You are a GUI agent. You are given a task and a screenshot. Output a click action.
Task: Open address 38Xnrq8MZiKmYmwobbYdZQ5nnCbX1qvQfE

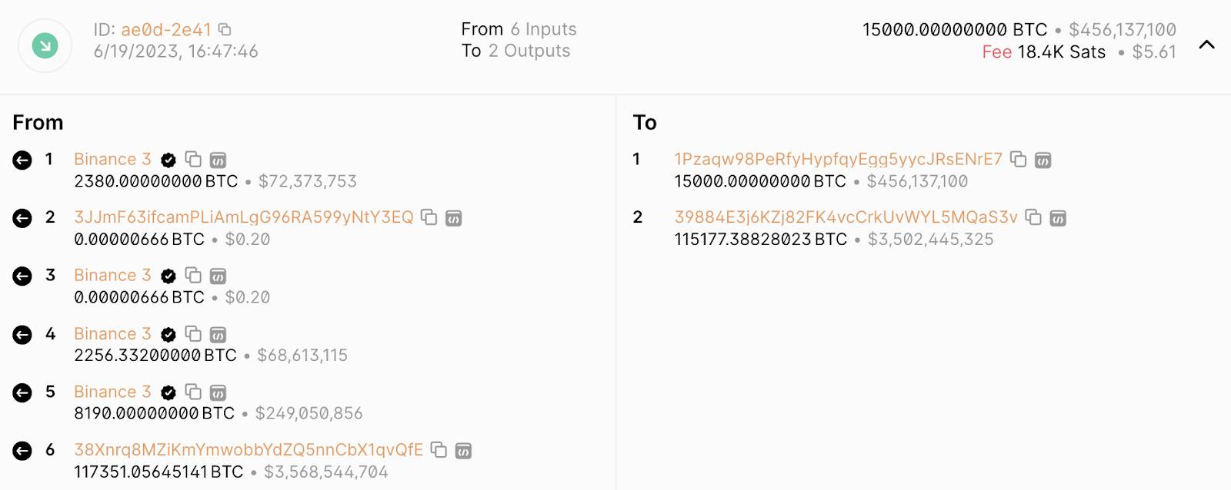coord(249,449)
